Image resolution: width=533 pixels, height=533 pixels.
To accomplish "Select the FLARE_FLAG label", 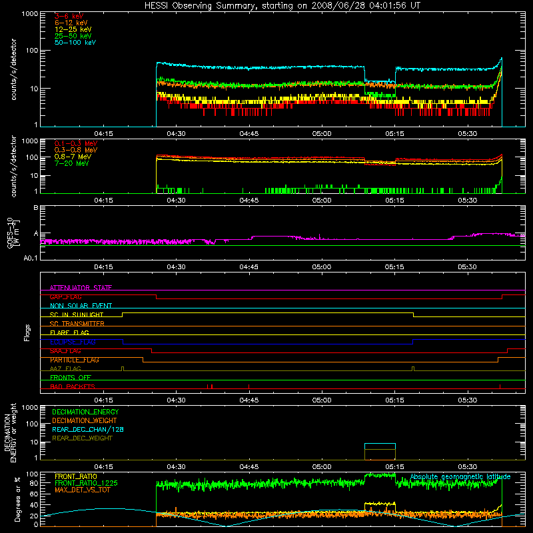I will [69, 332].
